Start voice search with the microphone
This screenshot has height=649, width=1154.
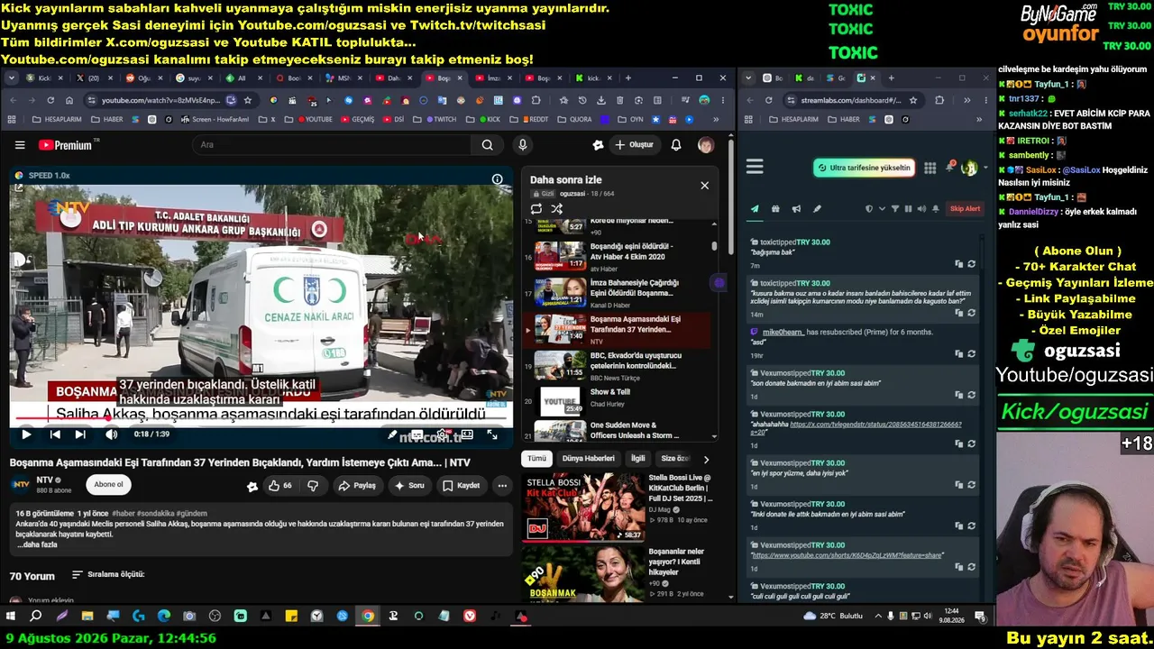522,145
